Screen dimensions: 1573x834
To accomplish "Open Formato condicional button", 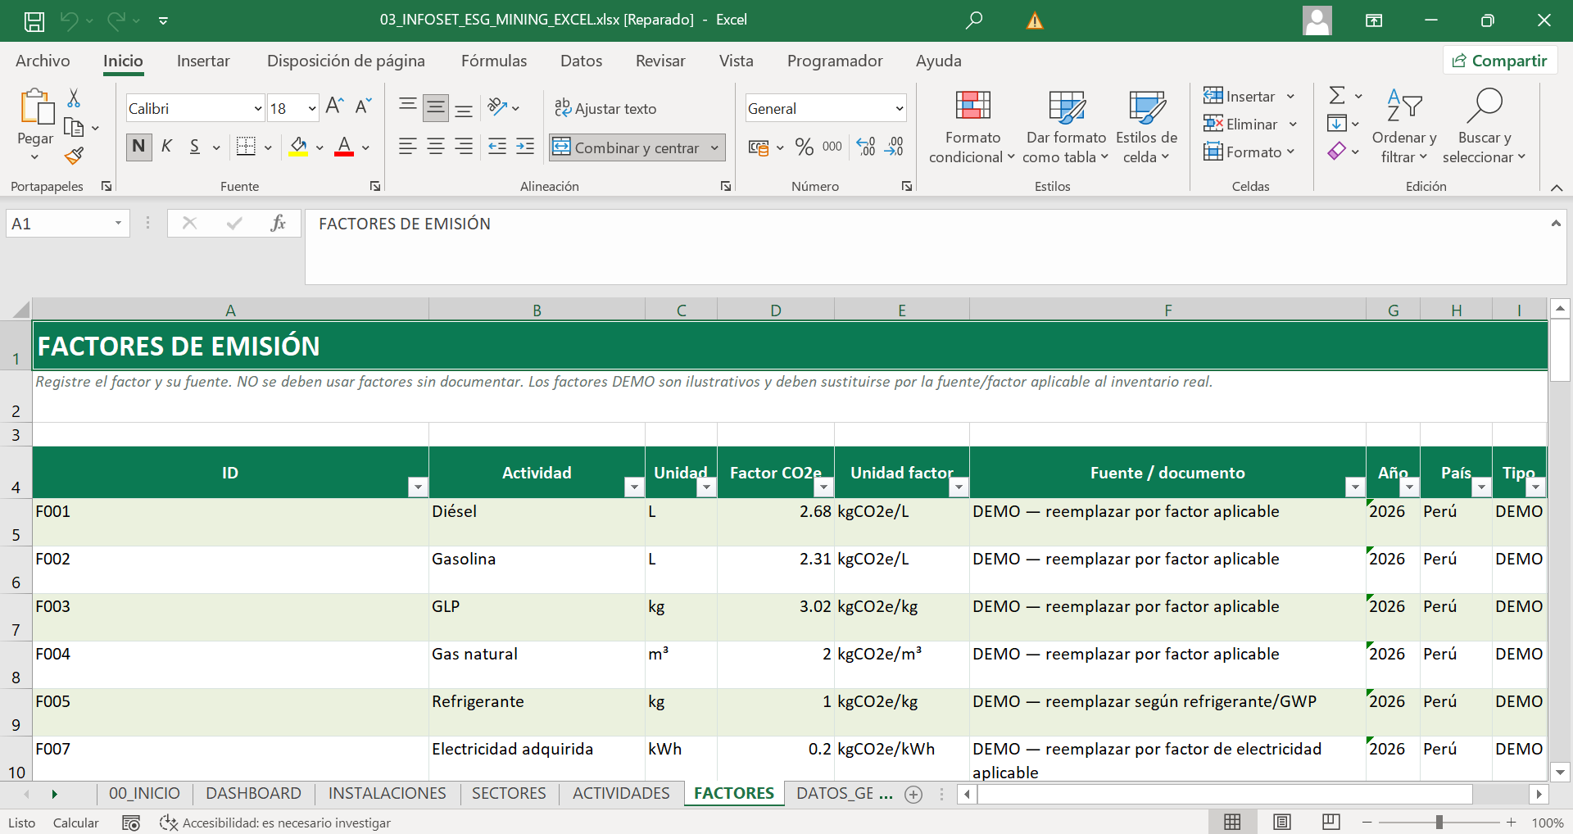I will pyautogui.click(x=972, y=127).
